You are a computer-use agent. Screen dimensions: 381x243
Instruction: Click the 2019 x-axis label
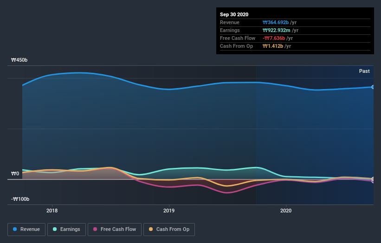point(169,211)
